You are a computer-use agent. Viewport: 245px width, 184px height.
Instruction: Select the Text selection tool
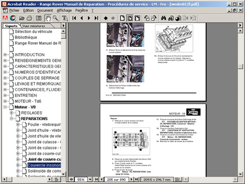(65, 18)
